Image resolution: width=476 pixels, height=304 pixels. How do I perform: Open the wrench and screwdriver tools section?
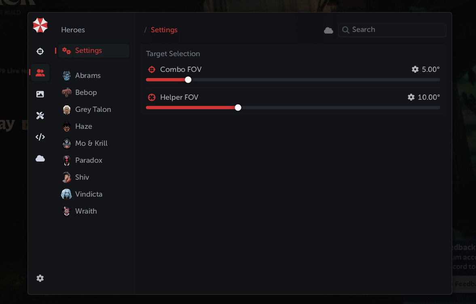tap(40, 115)
